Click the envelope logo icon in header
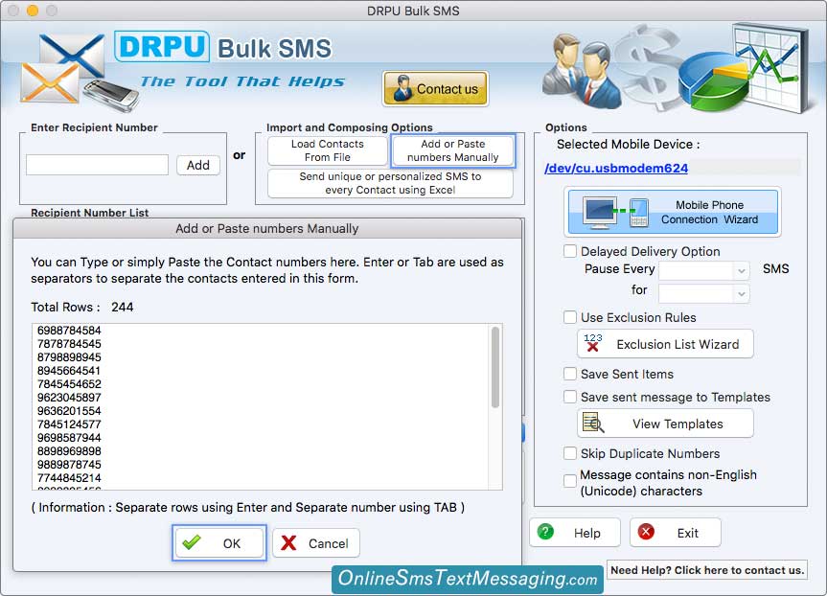The height and width of the screenshot is (596, 827). 62,67
